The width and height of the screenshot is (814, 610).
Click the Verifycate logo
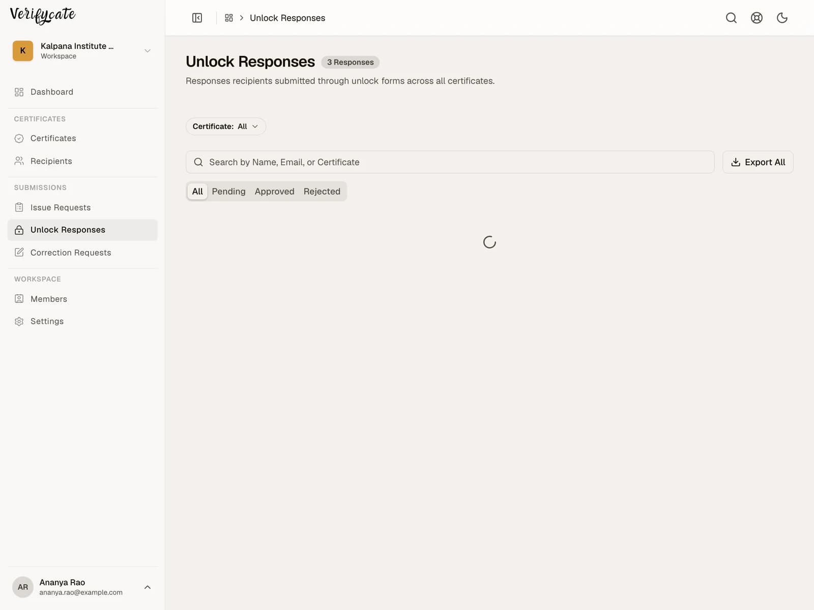pos(43,15)
